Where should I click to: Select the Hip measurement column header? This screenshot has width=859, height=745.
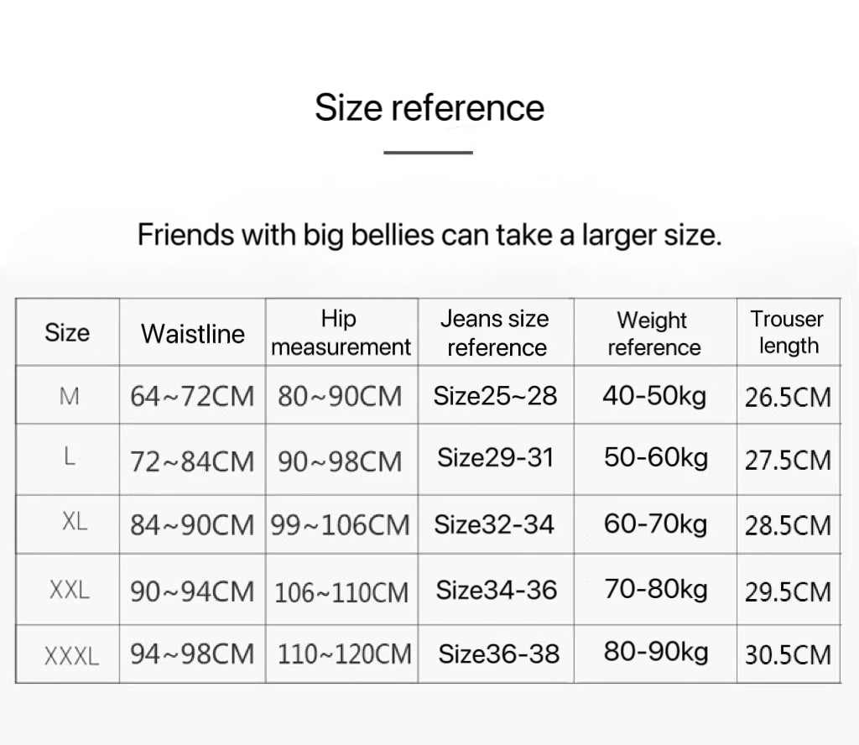(x=341, y=332)
